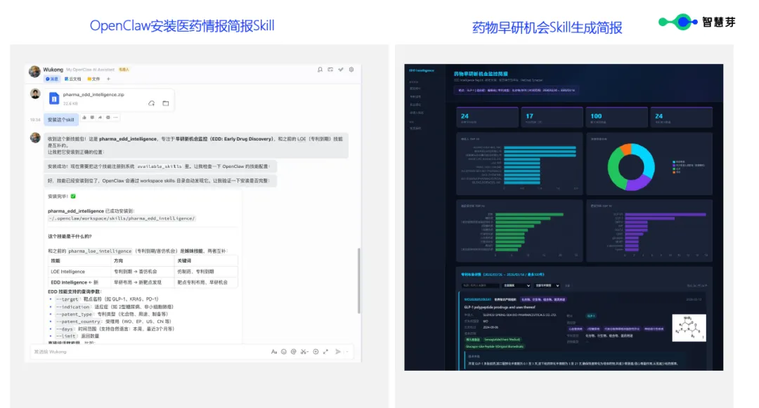759x408 pixels.
Task: Open emoji picker in input bar
Action: click(x=284, y=352)
